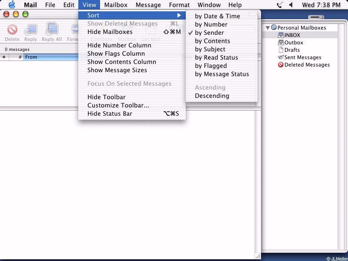Collapse the Personal Mailboxes disclosure triangle
The image size is (348, 261).
pos(268,28)
